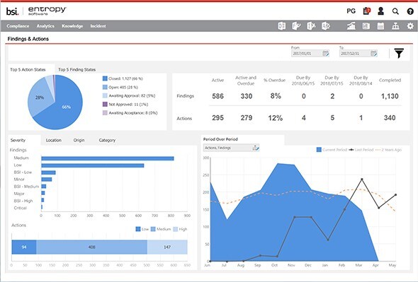Toggle Current Period legend entry
The image size is (418, 282).
point(332,150)
